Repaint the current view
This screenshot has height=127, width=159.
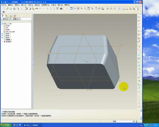tap(71, 9)
